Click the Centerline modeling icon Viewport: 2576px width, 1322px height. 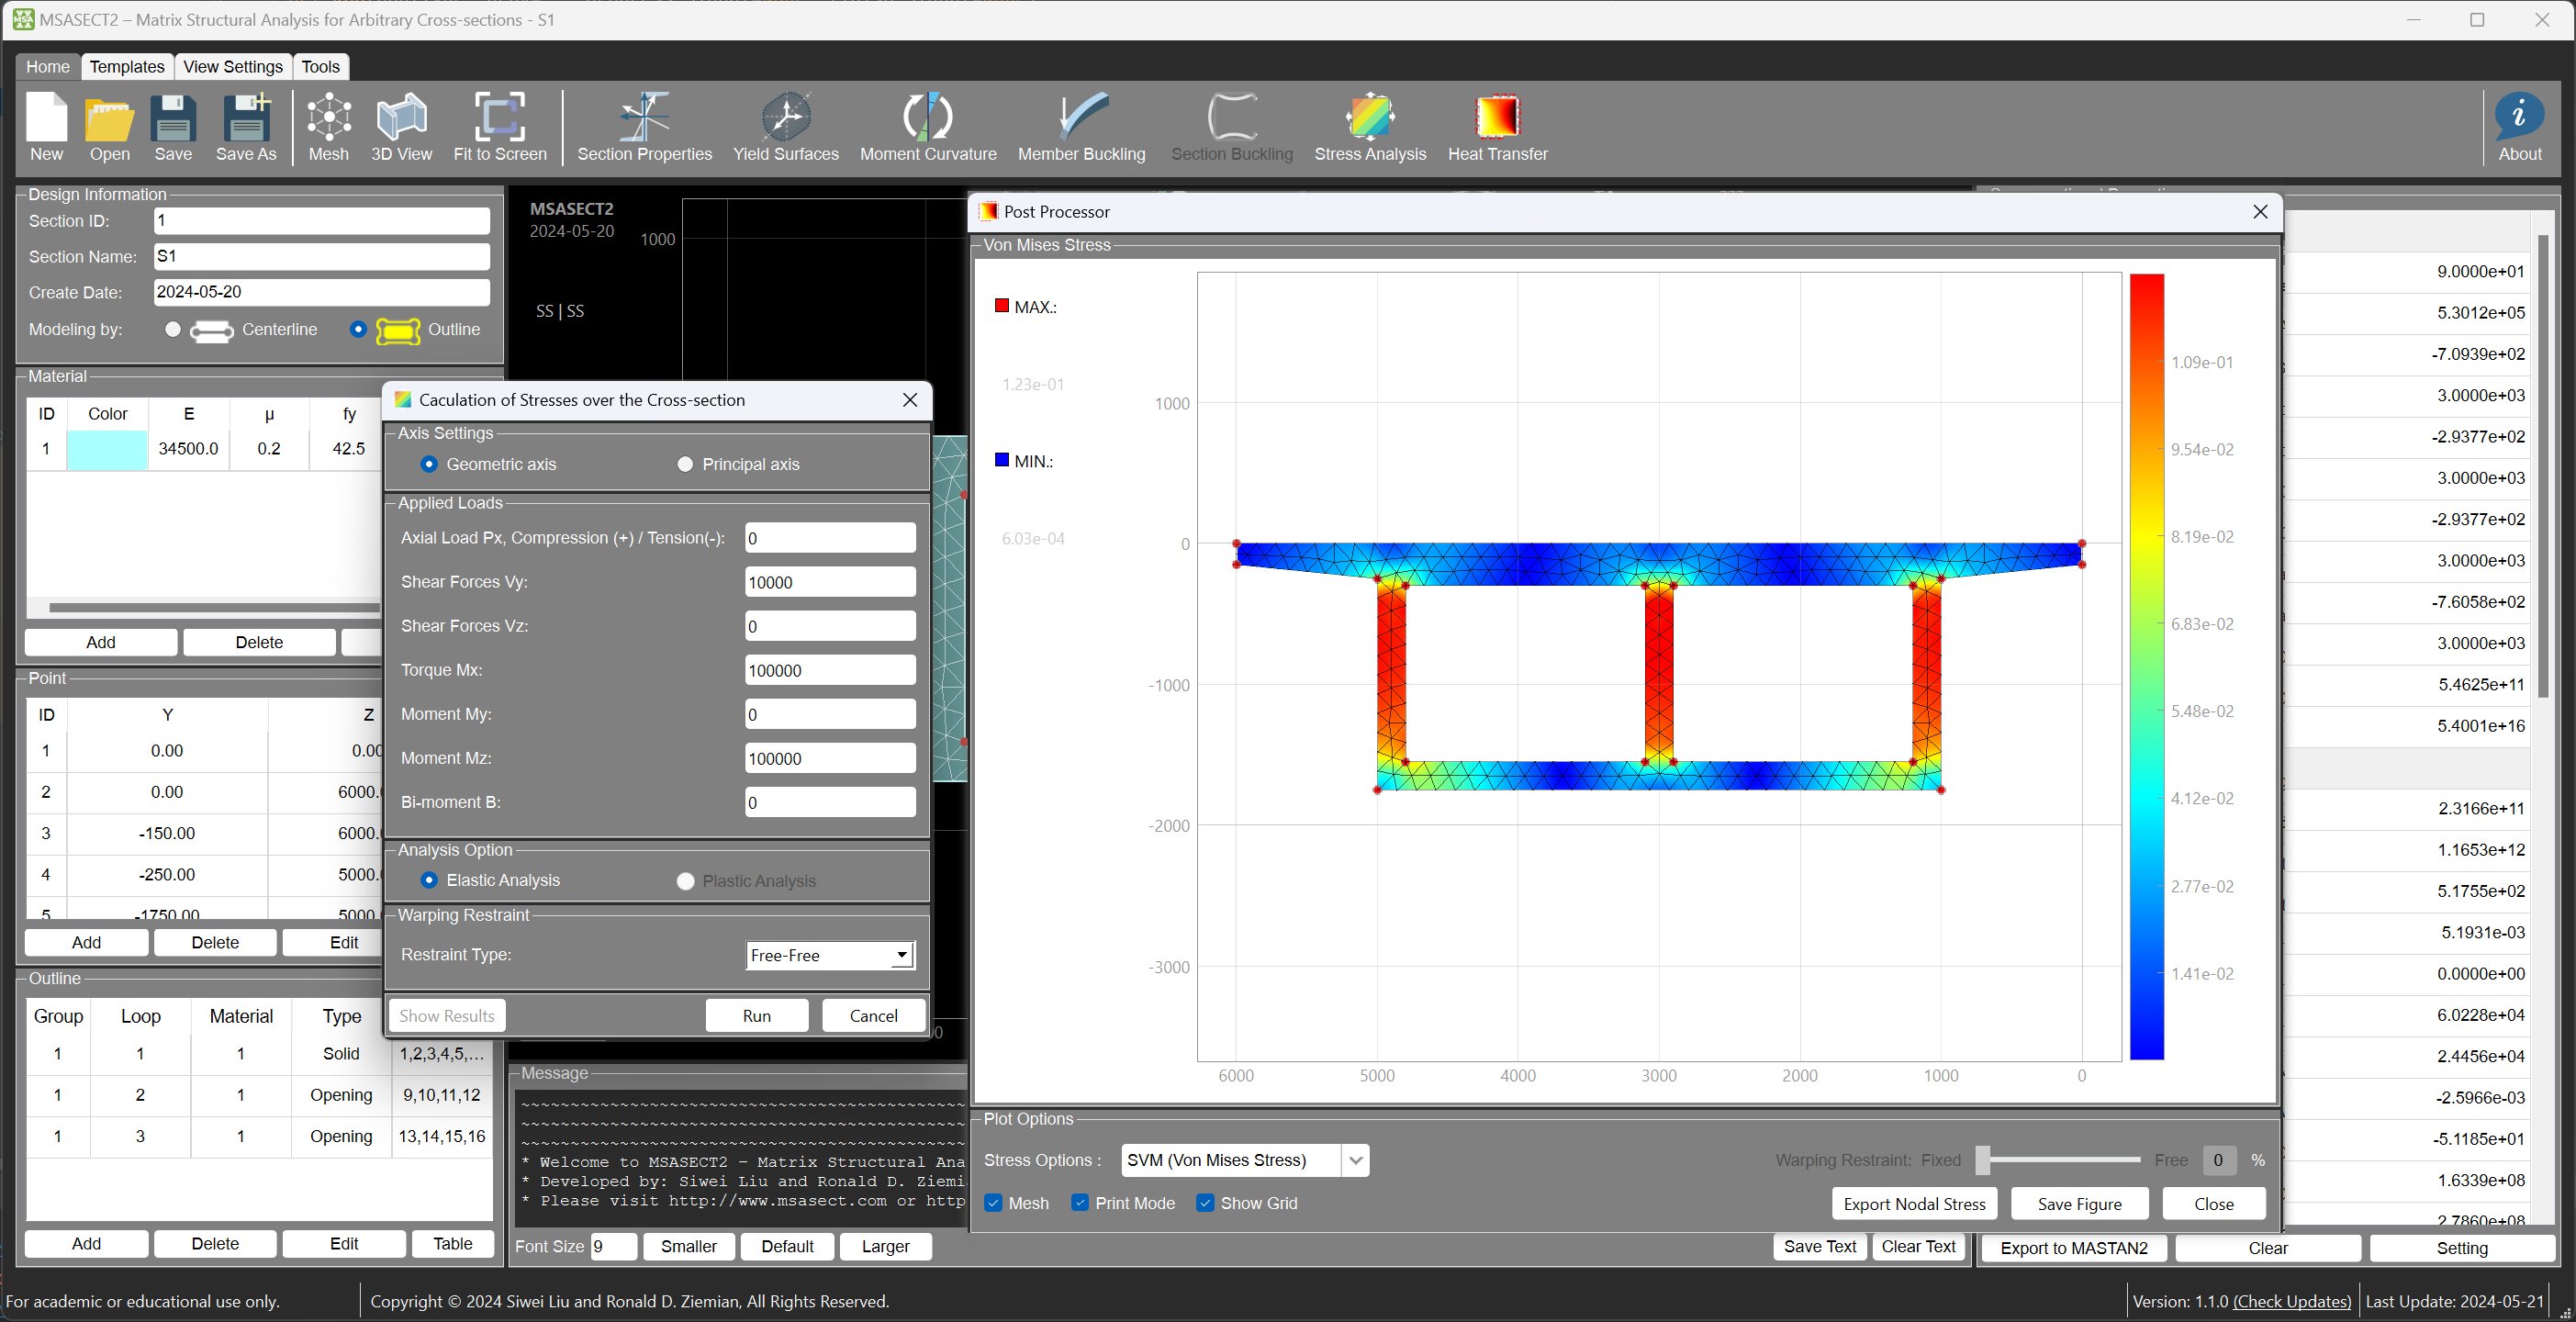(212, 331)
